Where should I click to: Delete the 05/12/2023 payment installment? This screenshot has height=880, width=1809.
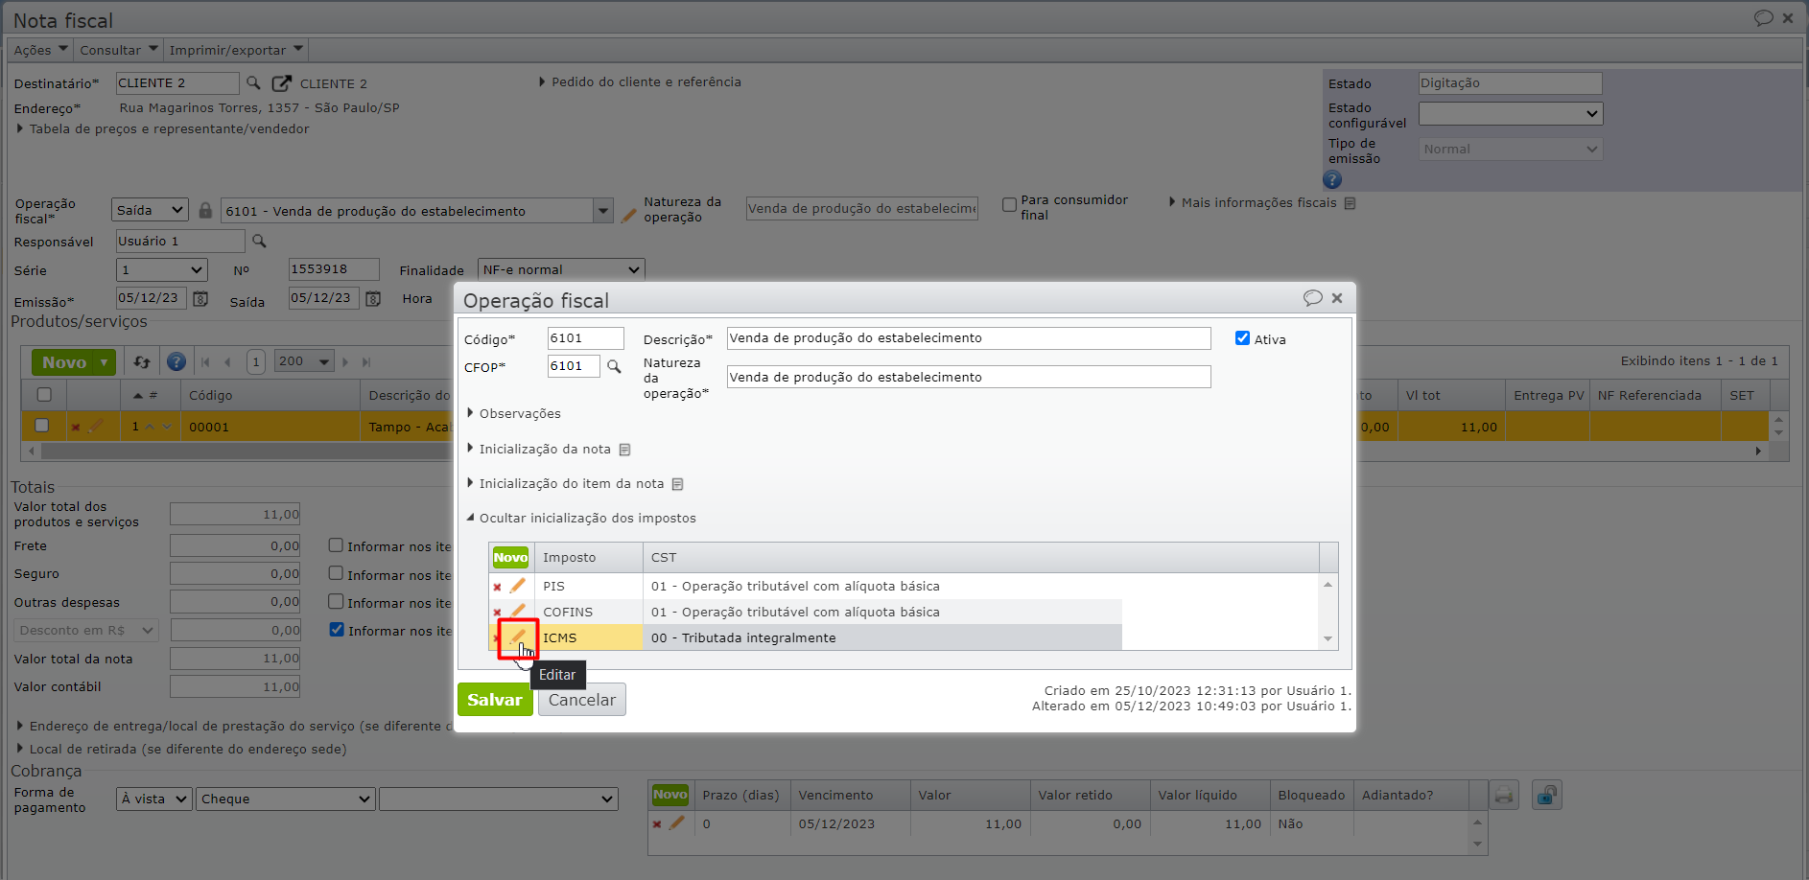click(657, 824)
